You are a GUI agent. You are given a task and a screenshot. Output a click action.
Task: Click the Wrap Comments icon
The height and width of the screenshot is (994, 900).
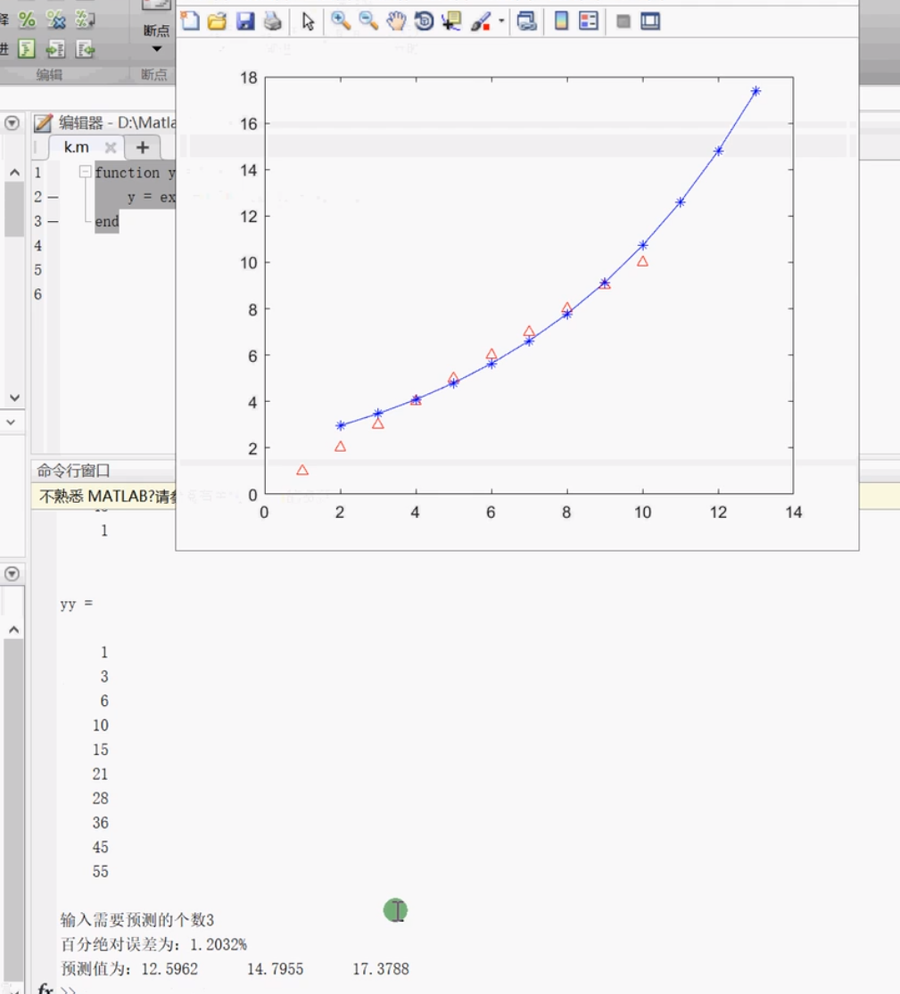85,20
